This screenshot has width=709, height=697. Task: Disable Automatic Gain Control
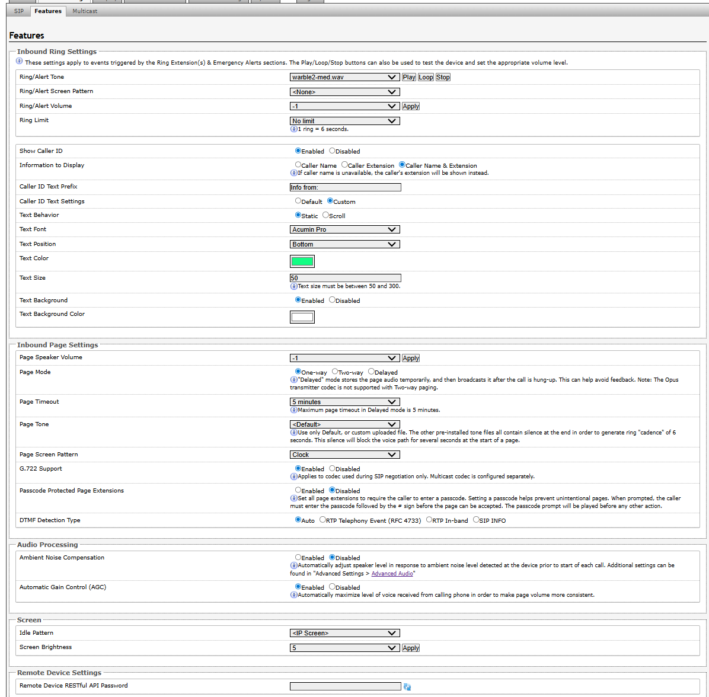332,587
